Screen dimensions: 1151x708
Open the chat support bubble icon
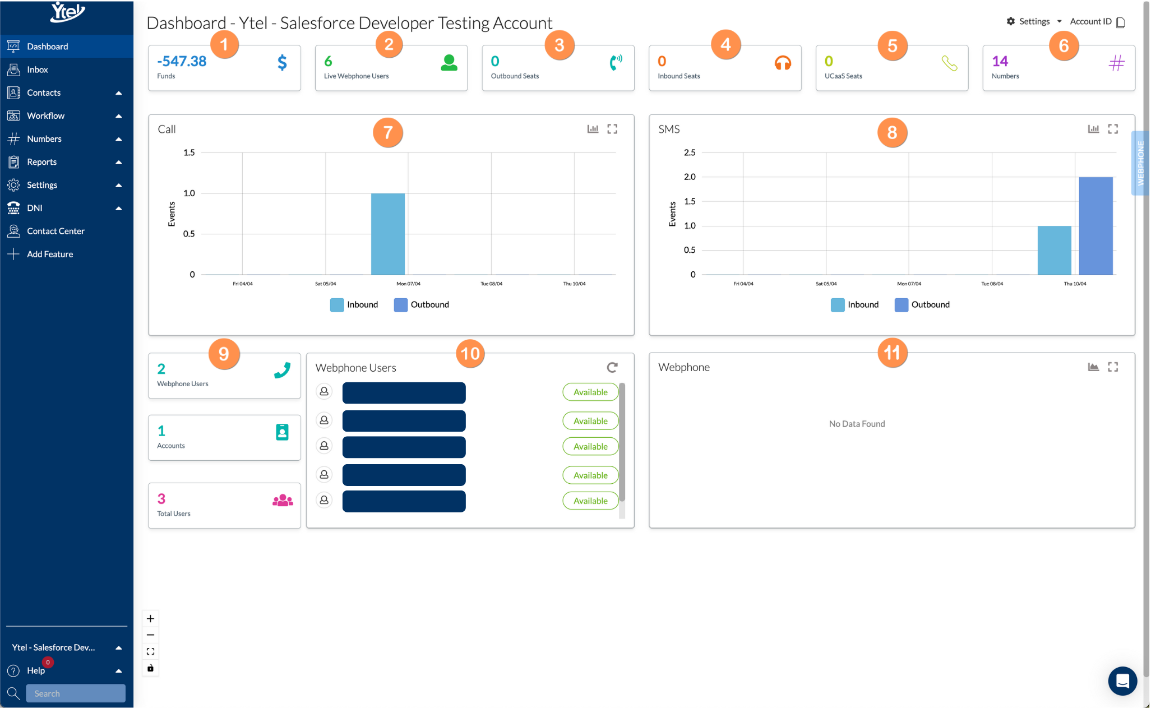[x=1122, y=681]
